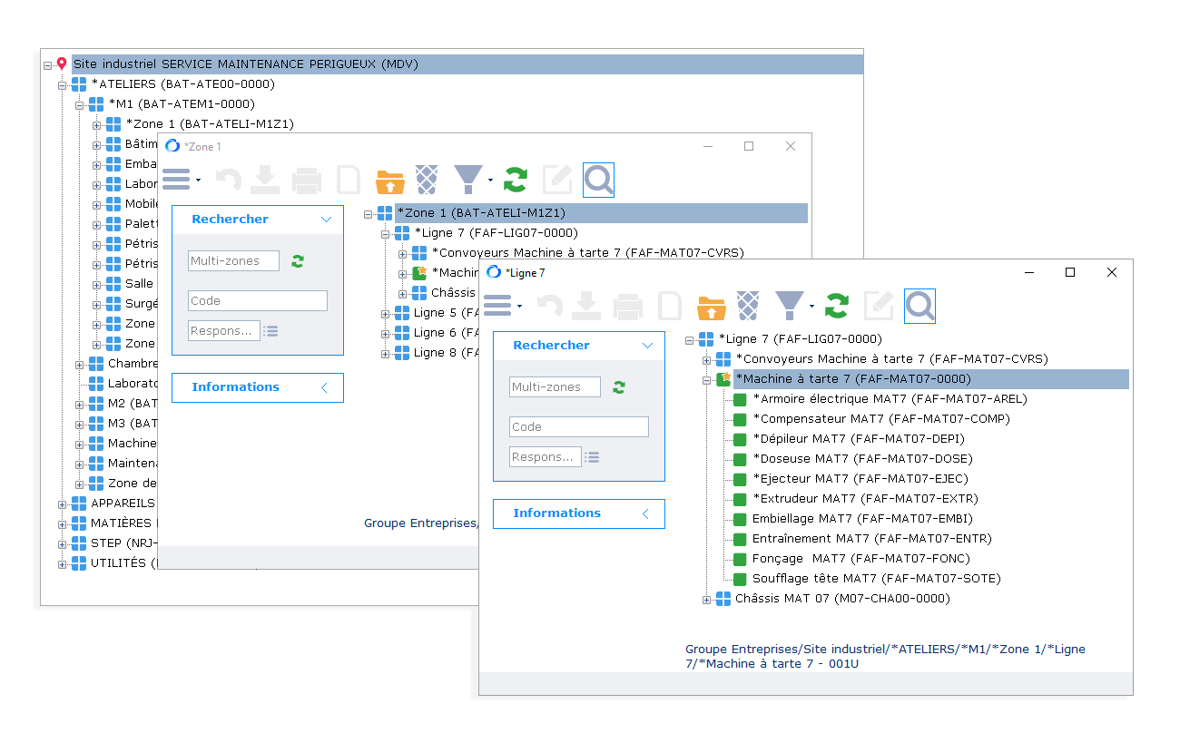The height and width of the screenshot is (743, 1180).
Task: Click the orange folder icon in Ligne 7 window
Action: 711,307
